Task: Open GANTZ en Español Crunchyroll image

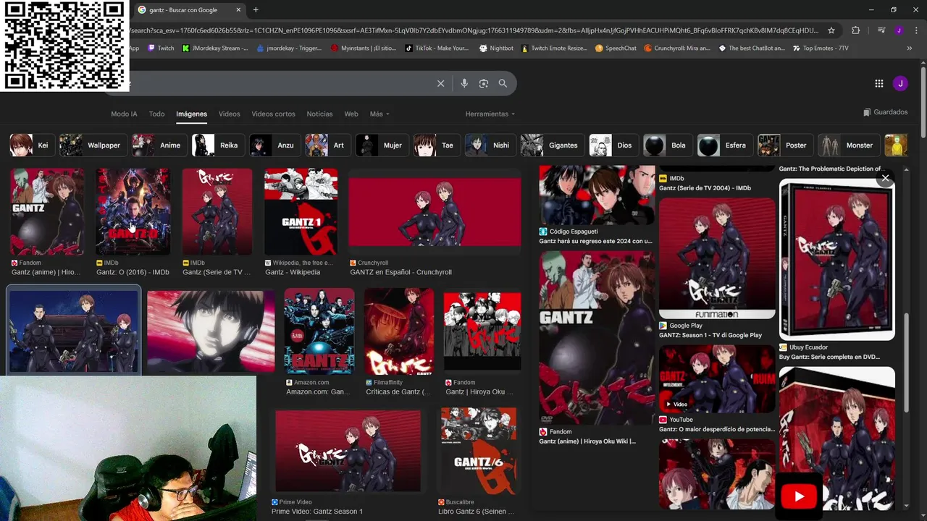Action: pos(435,212)
